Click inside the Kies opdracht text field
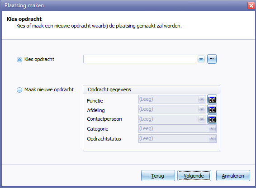Image resolution: width=256 pixels, height=188 pixels. click(140, 59)
